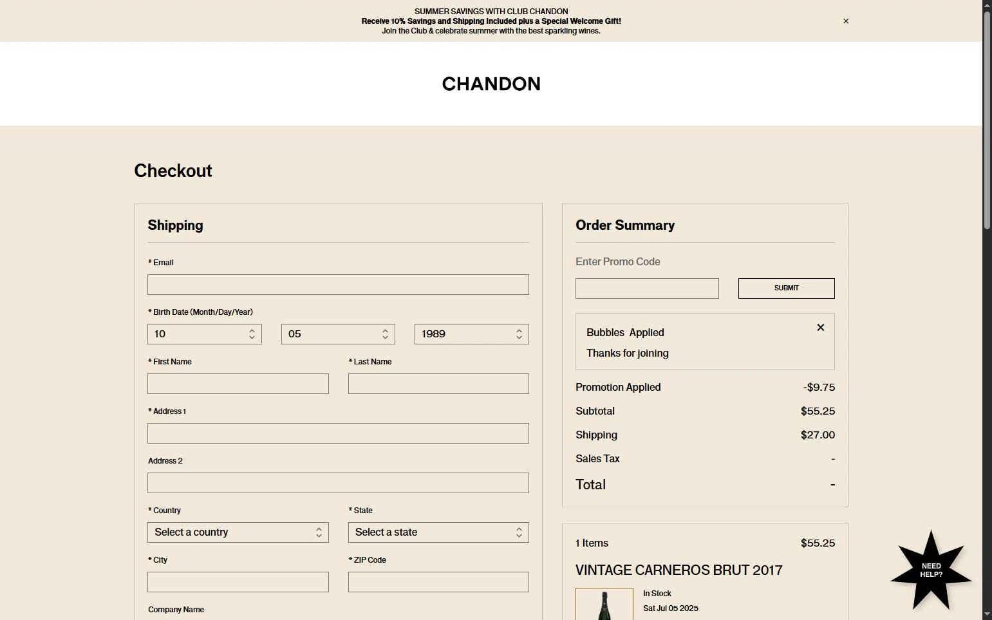Open the Need Help star badge
The height and width of the screenshot is (620, 992).
click(931, 570)
